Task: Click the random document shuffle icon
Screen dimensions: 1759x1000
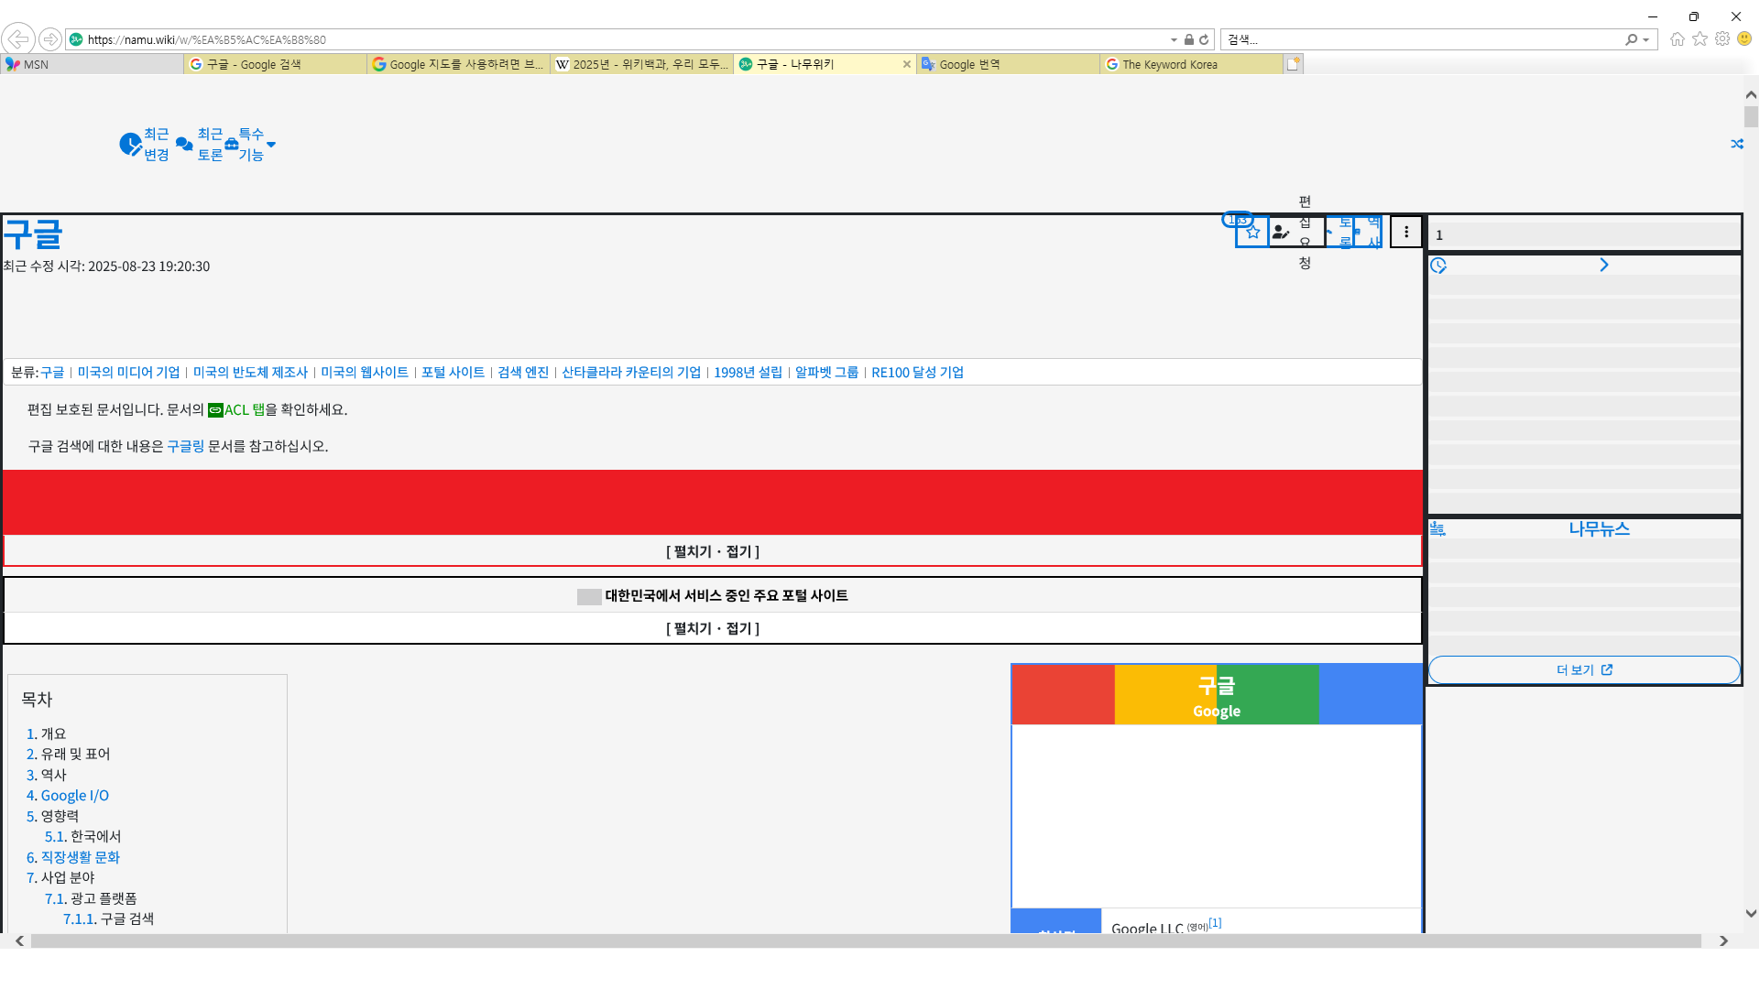Action: click(1736, 145)
